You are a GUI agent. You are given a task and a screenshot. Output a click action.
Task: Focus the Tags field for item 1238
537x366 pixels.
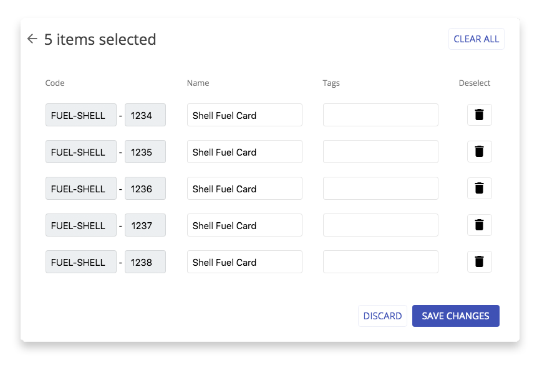[x=380, y=262]
